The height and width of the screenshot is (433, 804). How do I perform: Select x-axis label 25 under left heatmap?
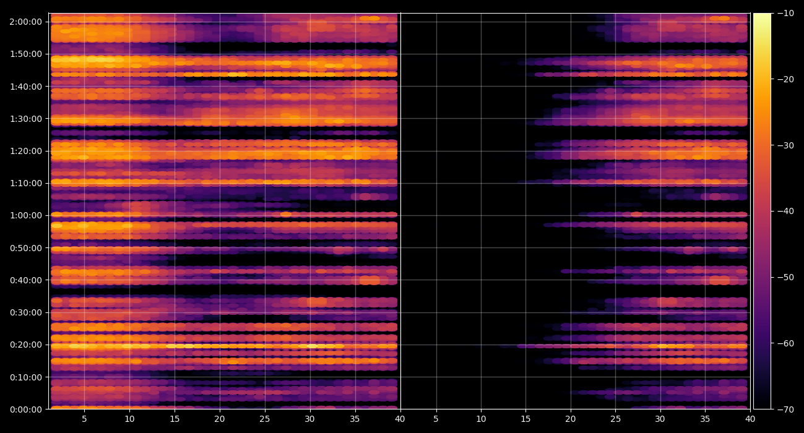pyautogui.click(x=265, y=419)
